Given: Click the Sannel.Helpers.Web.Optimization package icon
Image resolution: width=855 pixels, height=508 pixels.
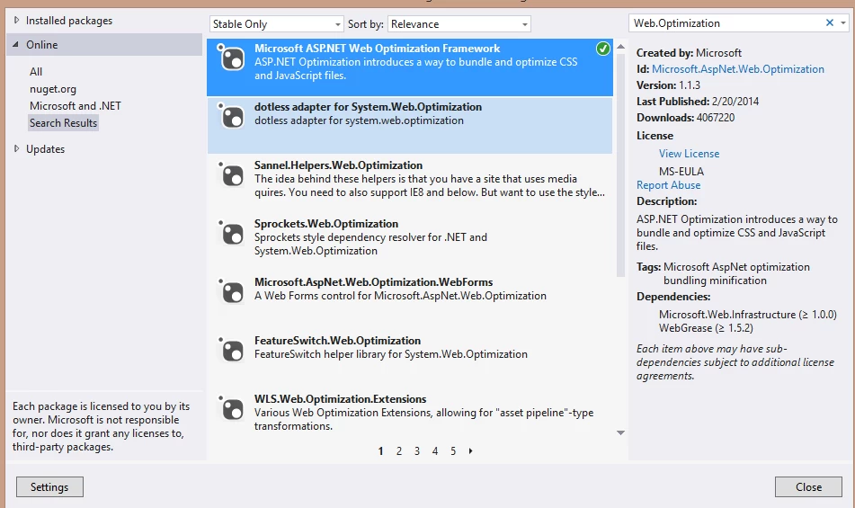Looking at the screenshot, I should 231,174.
